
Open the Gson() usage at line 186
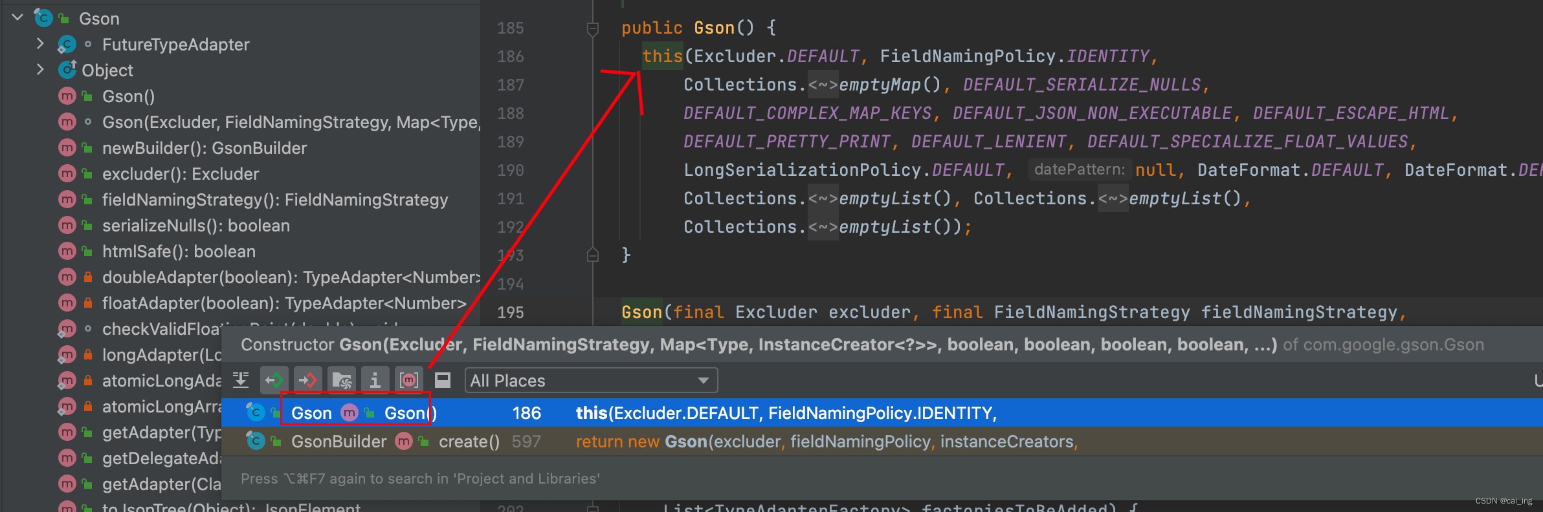[882, 412]
